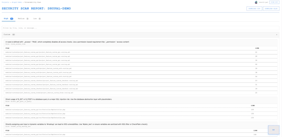Screen dimensions: 282x137
Task: Click the custom_auth routing.yml file on line 38
Action: tap(38, 72)
